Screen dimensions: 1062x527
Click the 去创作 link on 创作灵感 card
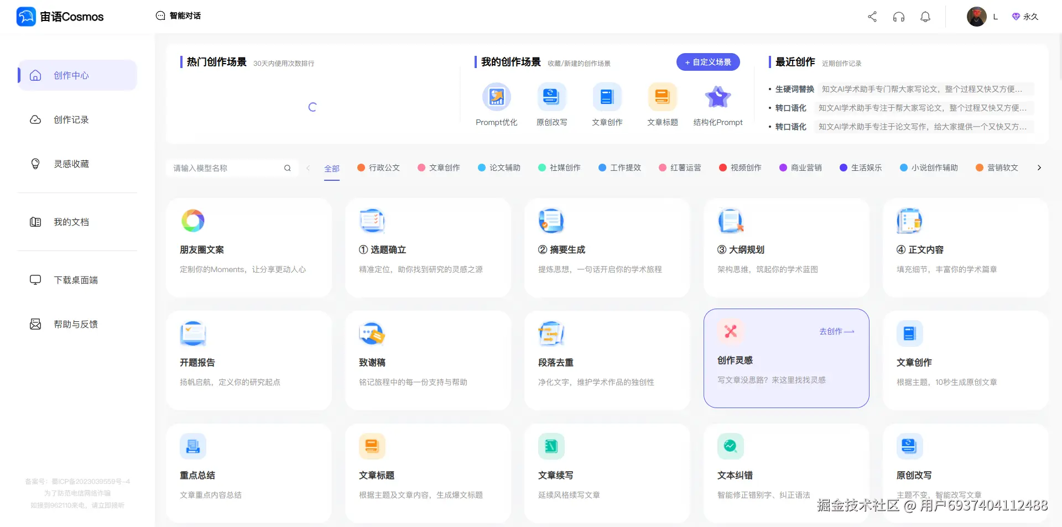pos(837,331)
